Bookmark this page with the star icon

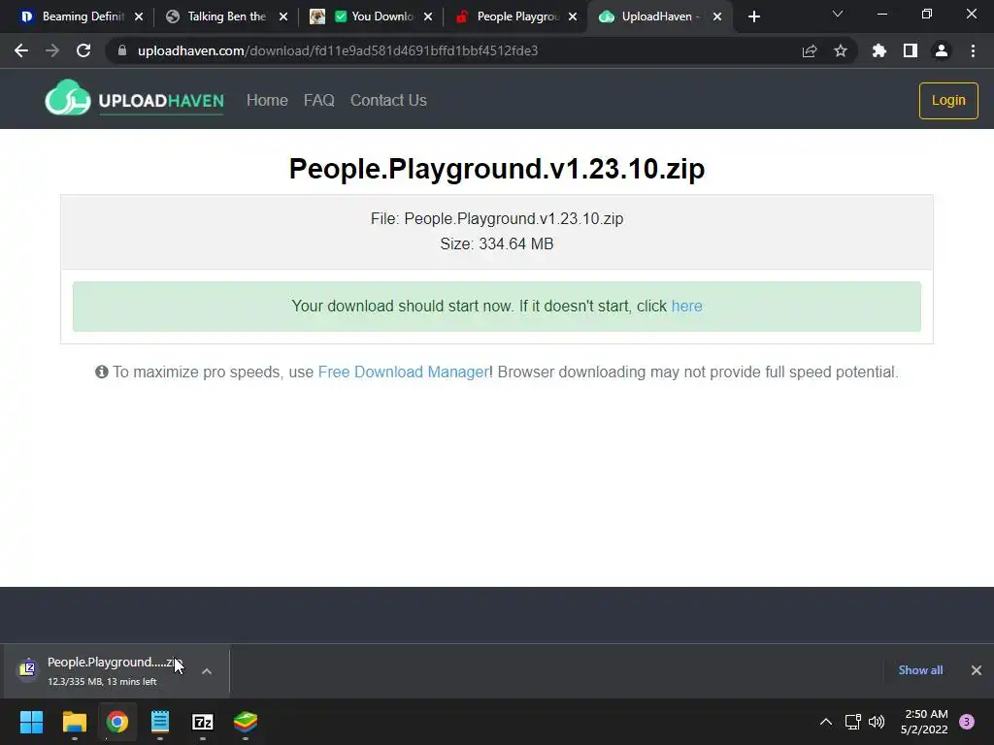pyautogui.click(x=841, y=50)
